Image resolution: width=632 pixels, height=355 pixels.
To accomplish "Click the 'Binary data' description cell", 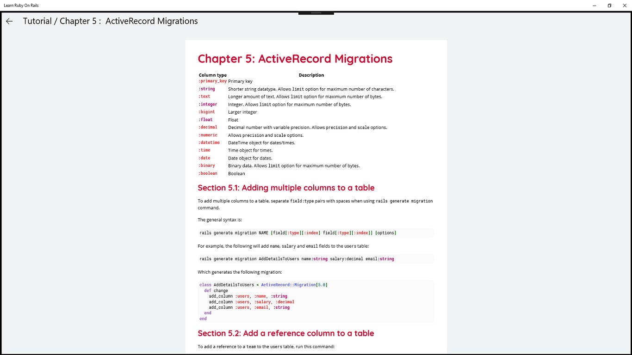I will [x=294, y=165].
